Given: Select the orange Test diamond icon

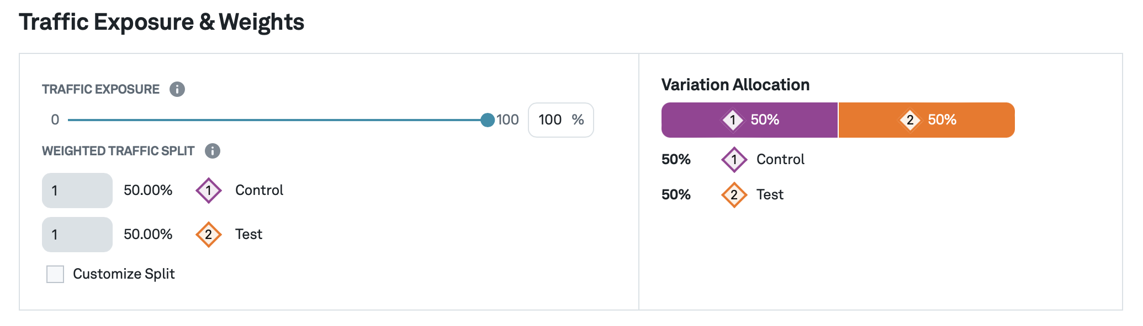Looking at the screenshot, I should click(x=208, y=234).
